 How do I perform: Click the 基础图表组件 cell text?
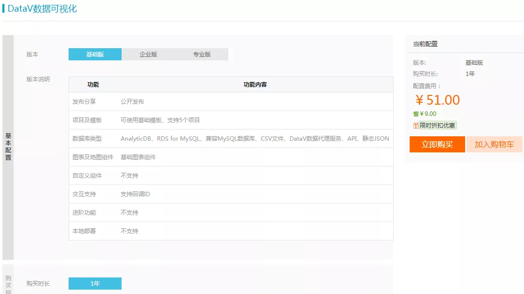pos(138,157)
